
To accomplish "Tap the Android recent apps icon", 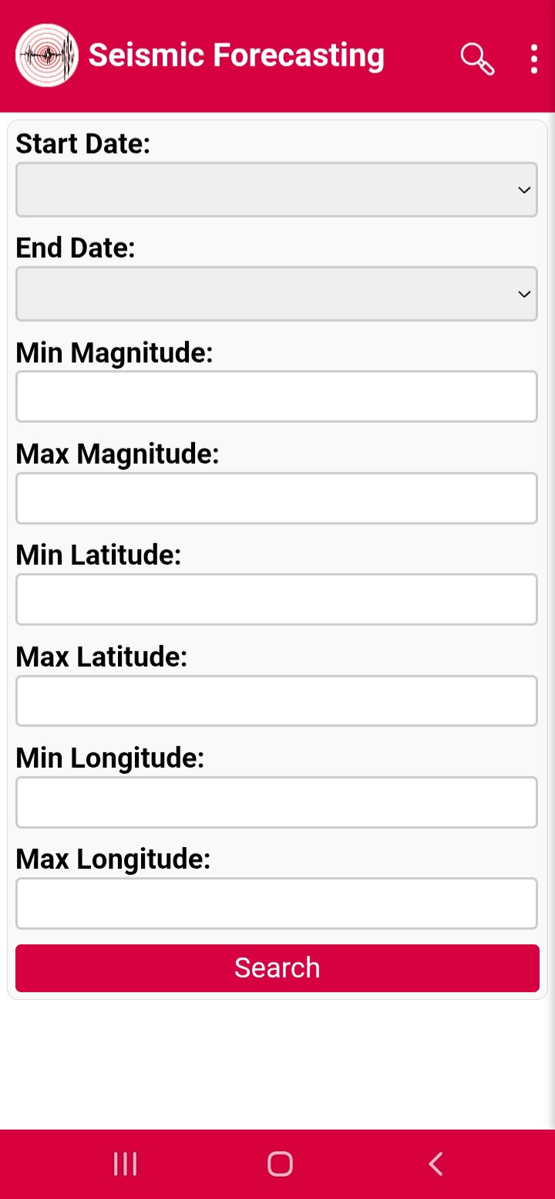I will click(125, 1164).
